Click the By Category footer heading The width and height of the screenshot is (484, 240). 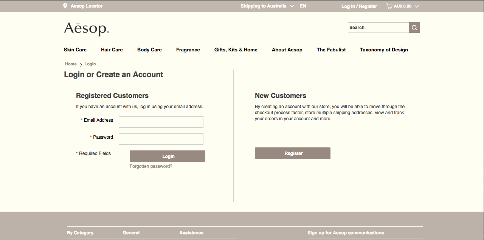[80, 233]
